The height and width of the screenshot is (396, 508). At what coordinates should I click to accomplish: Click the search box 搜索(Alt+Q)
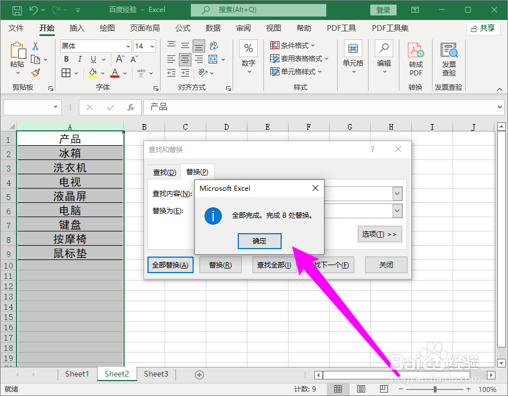258,10
